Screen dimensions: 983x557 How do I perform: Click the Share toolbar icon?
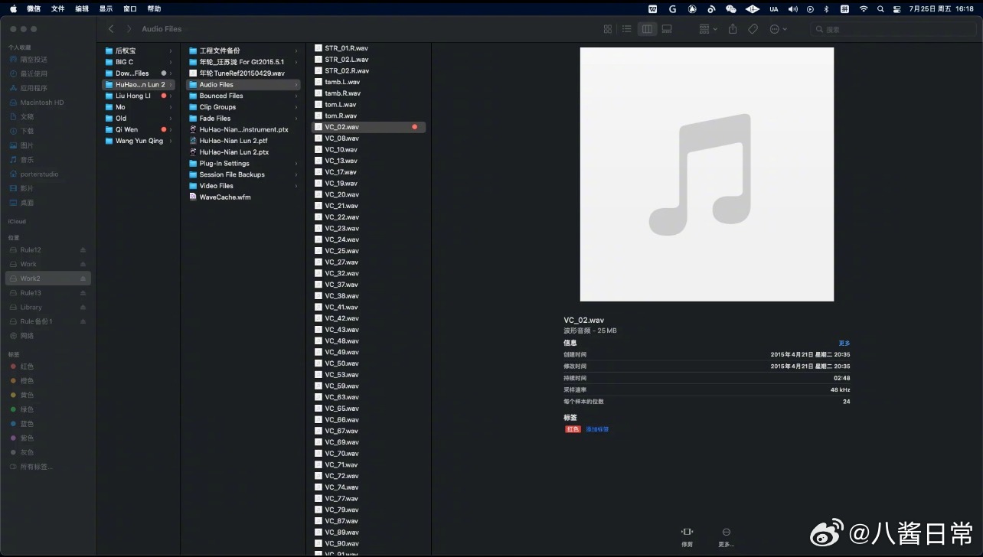(733, 29)
